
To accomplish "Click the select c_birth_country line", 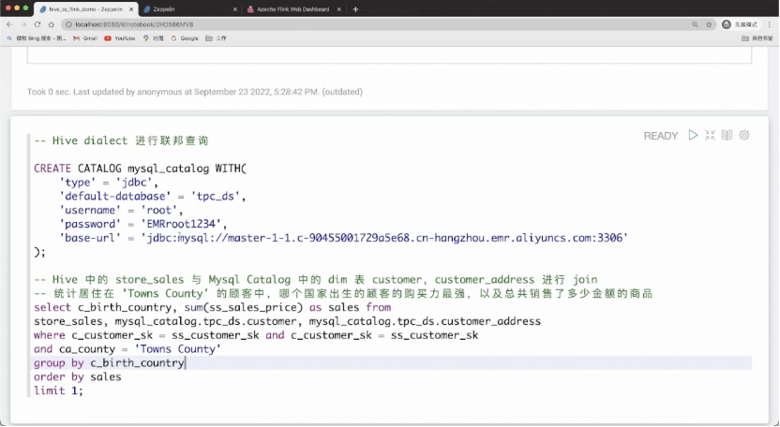I will click(213, 308).
